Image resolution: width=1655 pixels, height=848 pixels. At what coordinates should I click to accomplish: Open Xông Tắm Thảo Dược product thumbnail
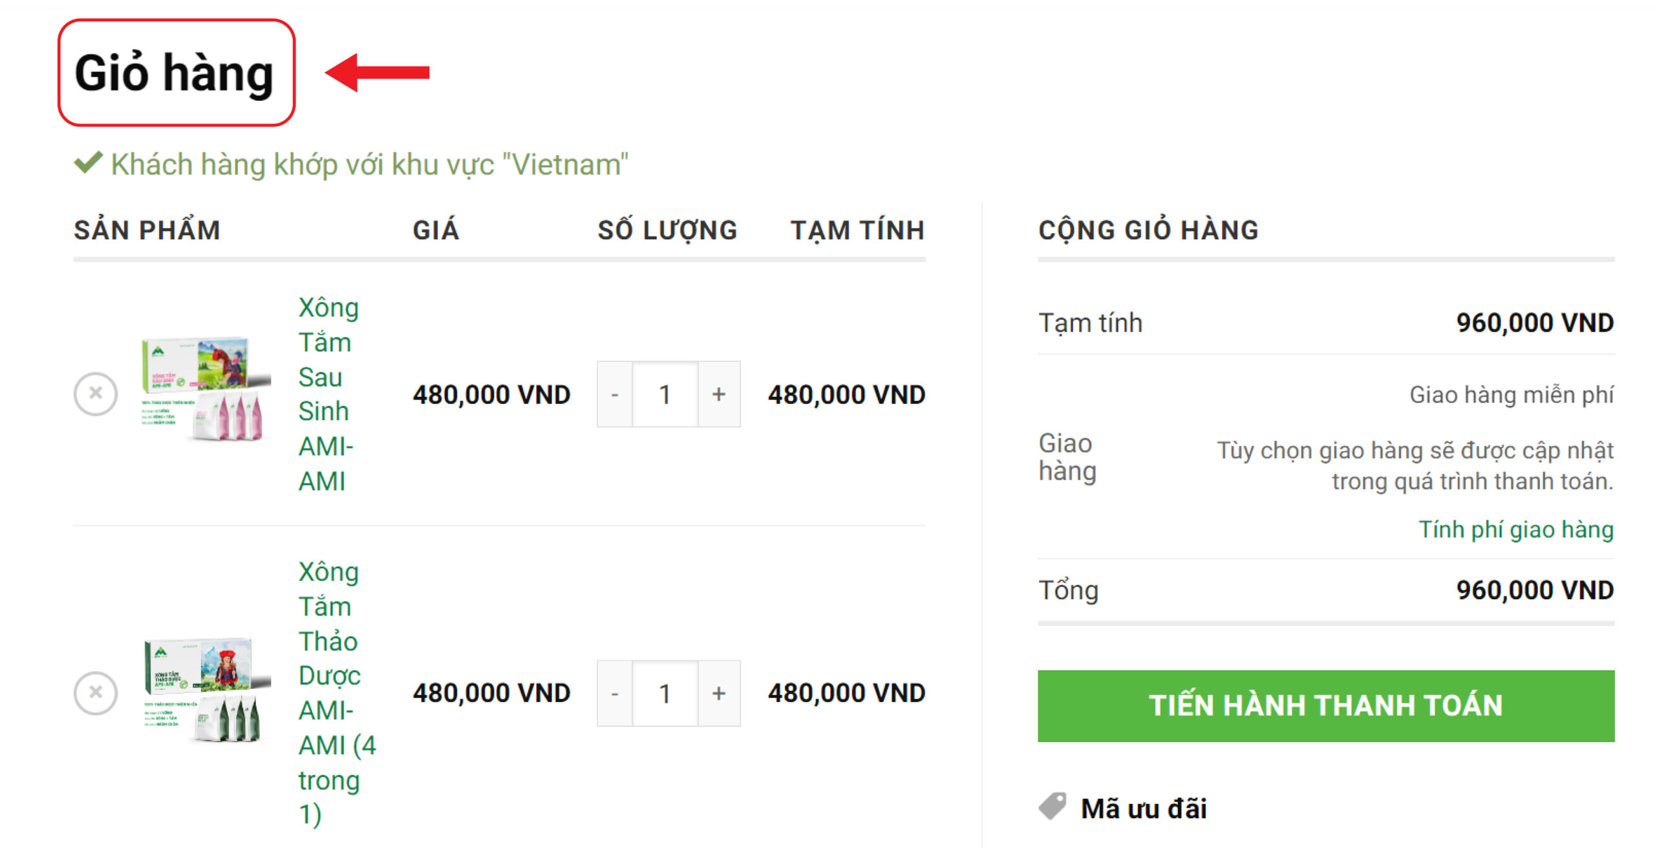click(x=206, y=690)
